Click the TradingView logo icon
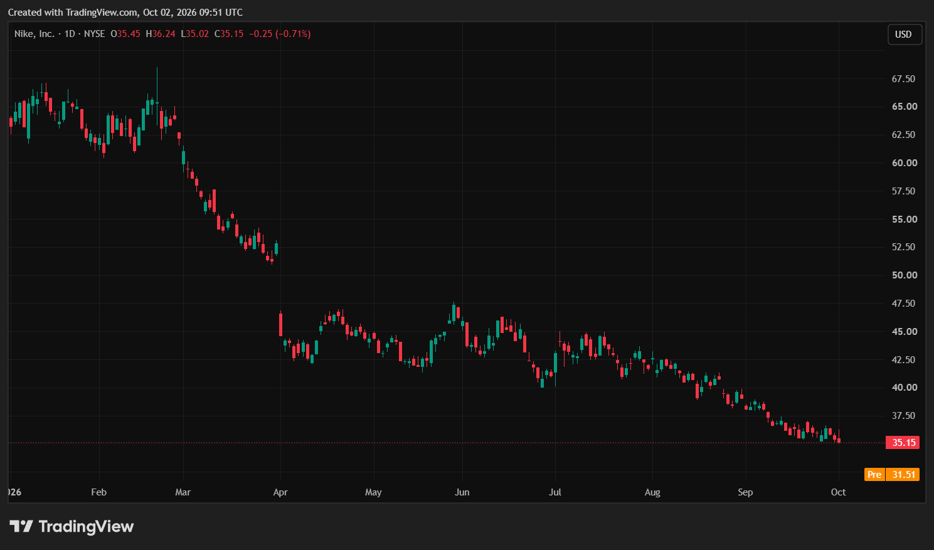 tap(21, 526)
